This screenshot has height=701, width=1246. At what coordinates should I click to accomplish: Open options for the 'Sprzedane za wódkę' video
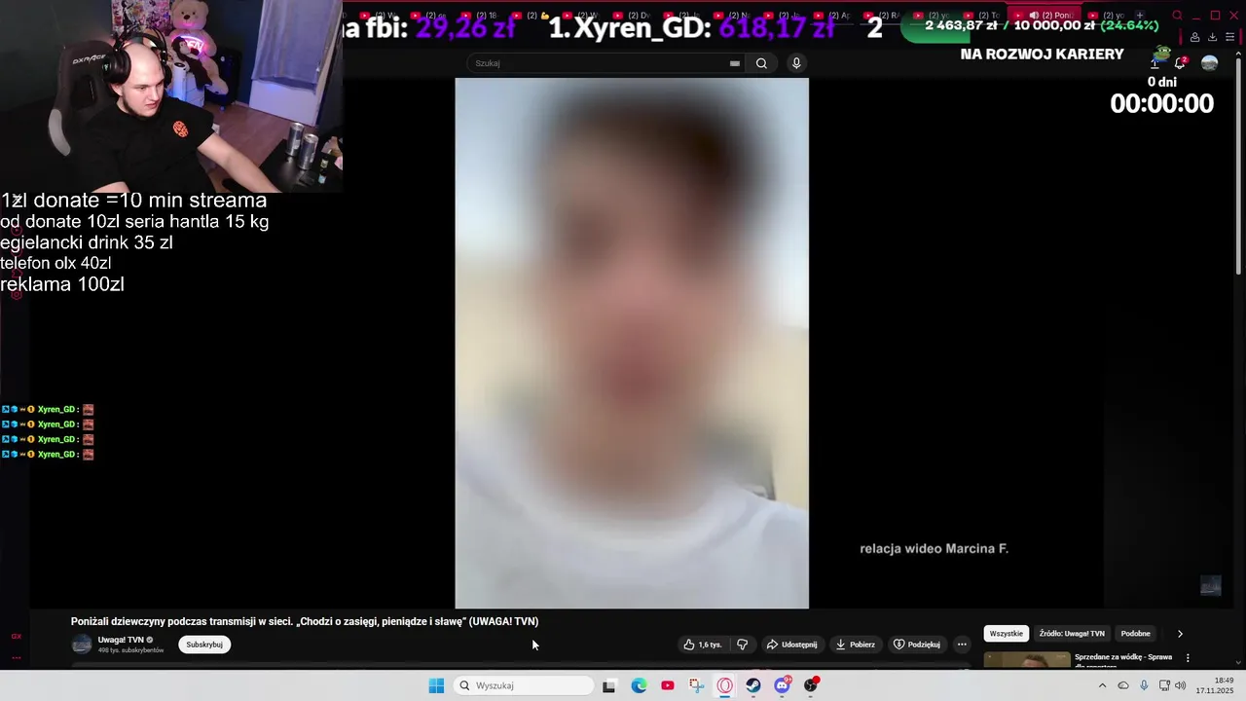pyautogui.click(x=1188, y=658)
